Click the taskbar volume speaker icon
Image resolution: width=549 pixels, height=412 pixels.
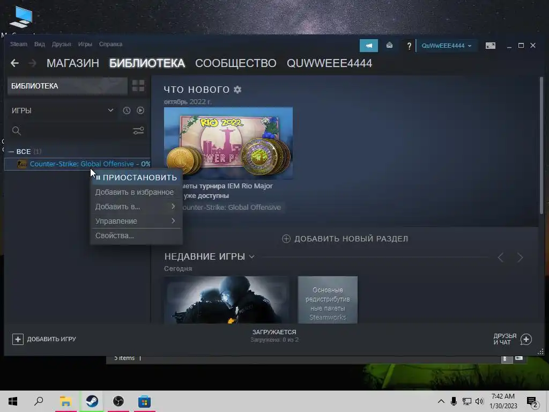click(479, 401)
